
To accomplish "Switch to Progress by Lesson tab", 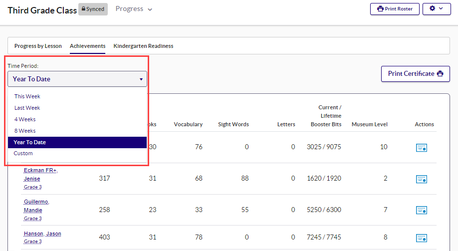I will [38, 46].
